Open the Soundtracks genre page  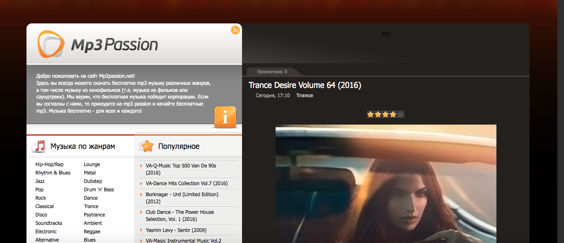coord(49,223)
